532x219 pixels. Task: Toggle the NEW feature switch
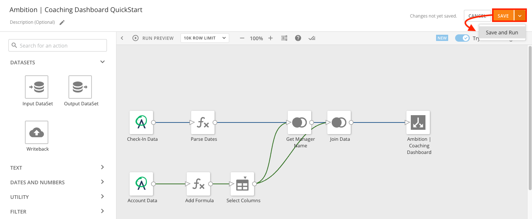click(x=462, y=38)
